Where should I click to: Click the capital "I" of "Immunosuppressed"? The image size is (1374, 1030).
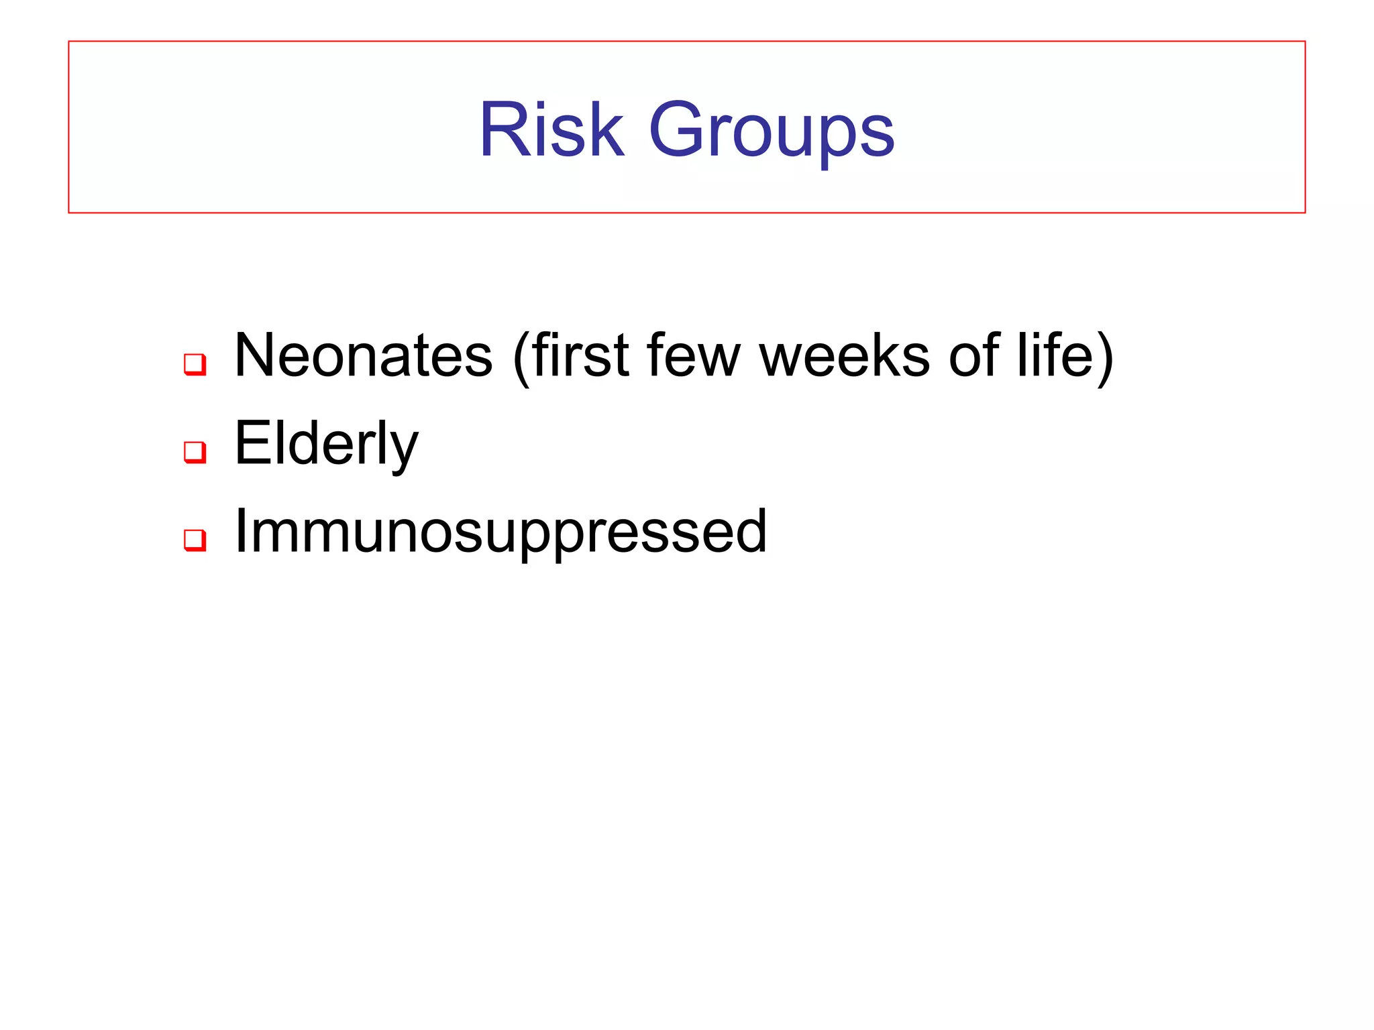pos(240,531)
